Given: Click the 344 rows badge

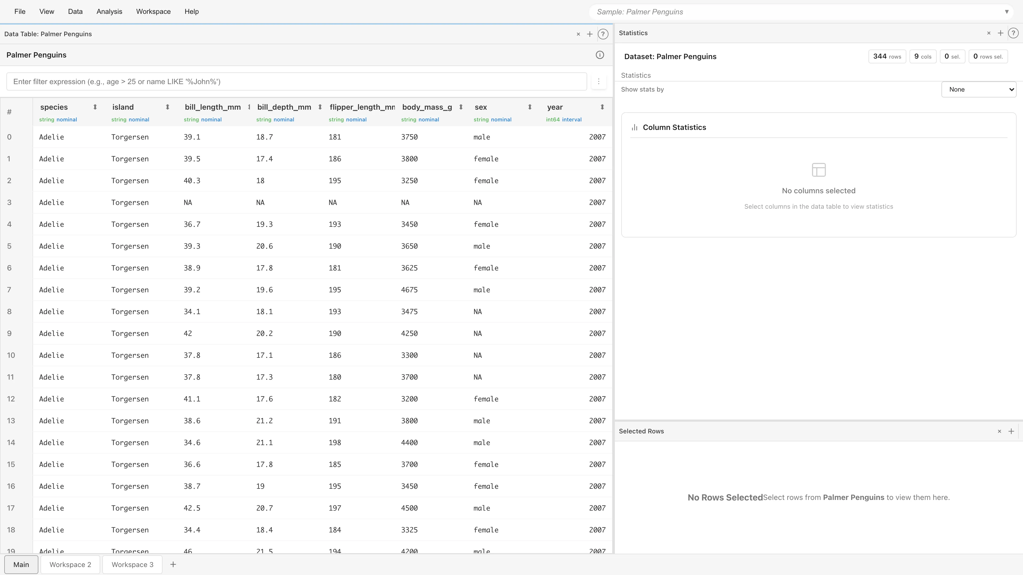Looking at the screenshot, I should coord(887,56).
